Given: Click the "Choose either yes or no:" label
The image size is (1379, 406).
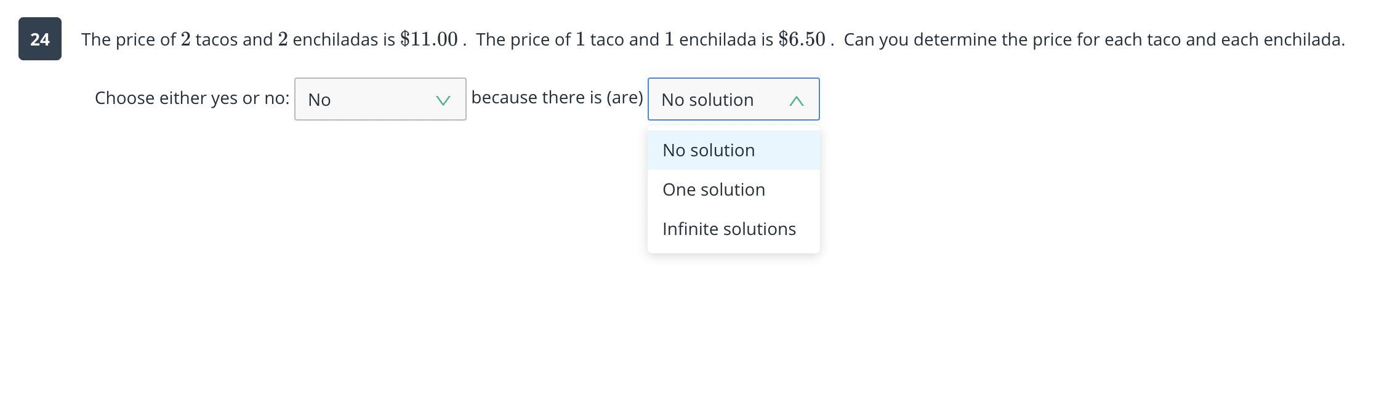Looking at the screenshot, I should (192, 98).
